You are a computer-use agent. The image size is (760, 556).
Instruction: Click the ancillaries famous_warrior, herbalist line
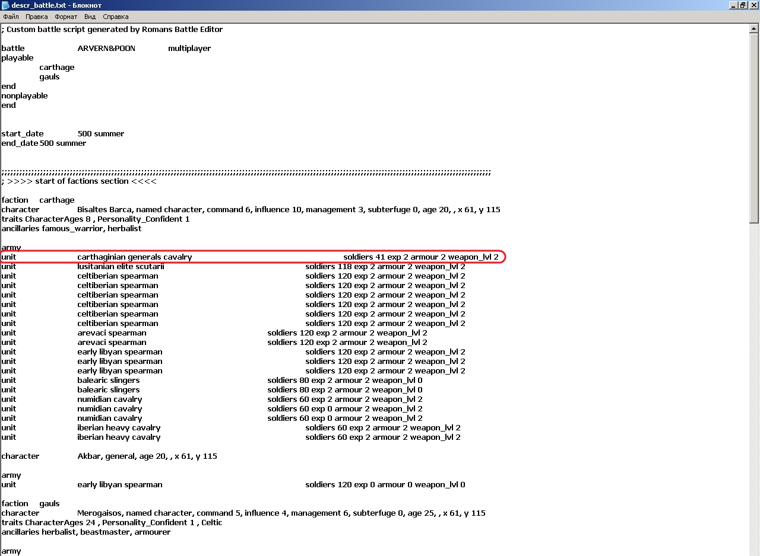click(x=71, y=228)
